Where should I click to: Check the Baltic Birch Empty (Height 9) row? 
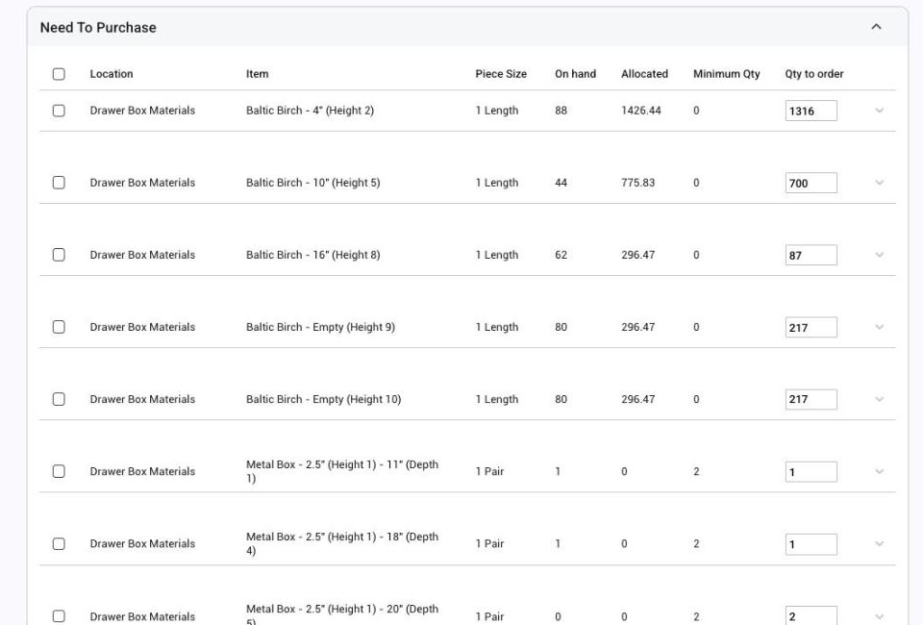59,327
